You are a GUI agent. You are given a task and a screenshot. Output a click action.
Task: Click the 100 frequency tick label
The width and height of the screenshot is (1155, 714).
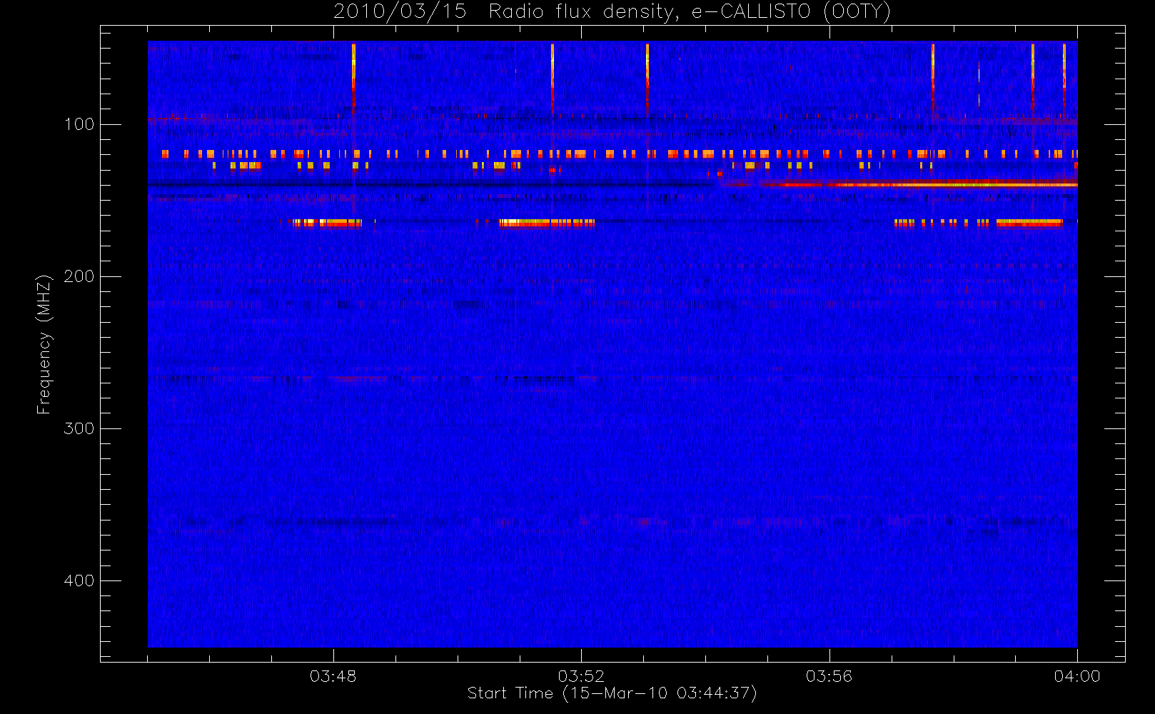point(79,124)
